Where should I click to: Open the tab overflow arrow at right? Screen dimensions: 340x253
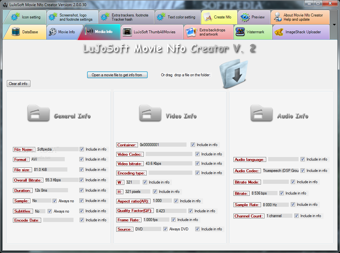334,25
